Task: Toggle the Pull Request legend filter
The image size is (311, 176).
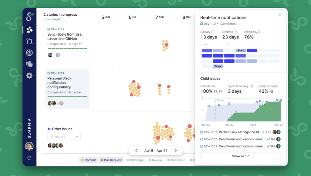Action: 111,160
